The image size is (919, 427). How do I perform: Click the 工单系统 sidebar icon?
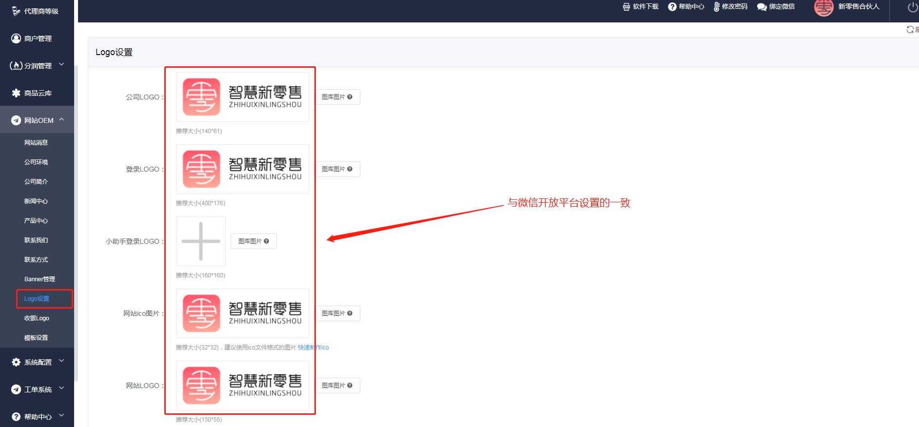[16, 389]
